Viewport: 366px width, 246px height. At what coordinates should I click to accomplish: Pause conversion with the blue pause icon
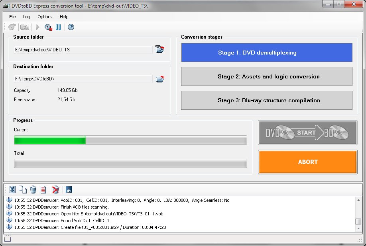point(58,27)
